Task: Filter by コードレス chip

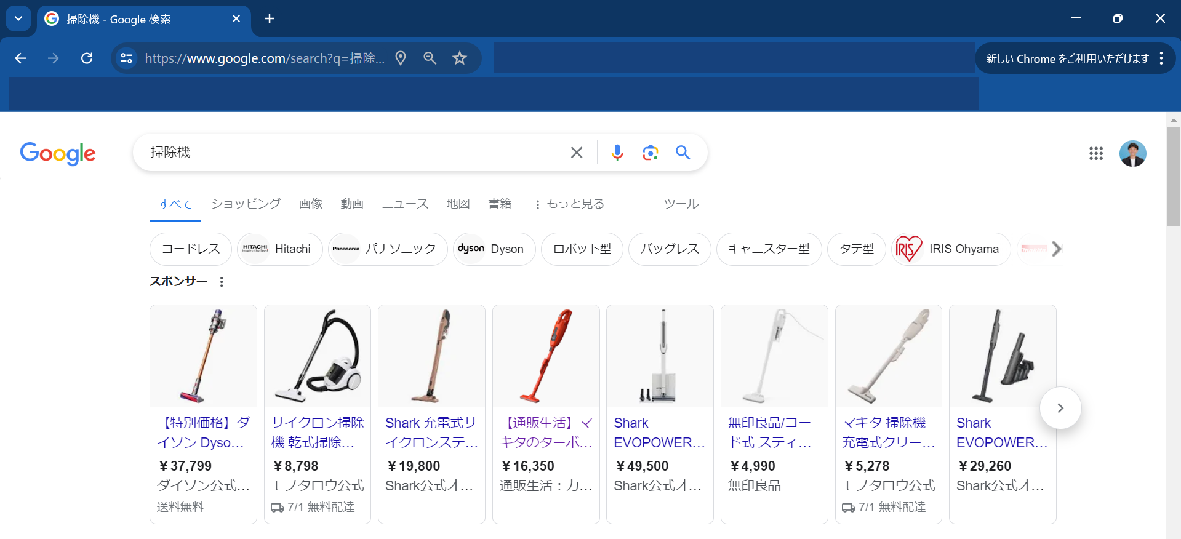Action: click(191, 249)
